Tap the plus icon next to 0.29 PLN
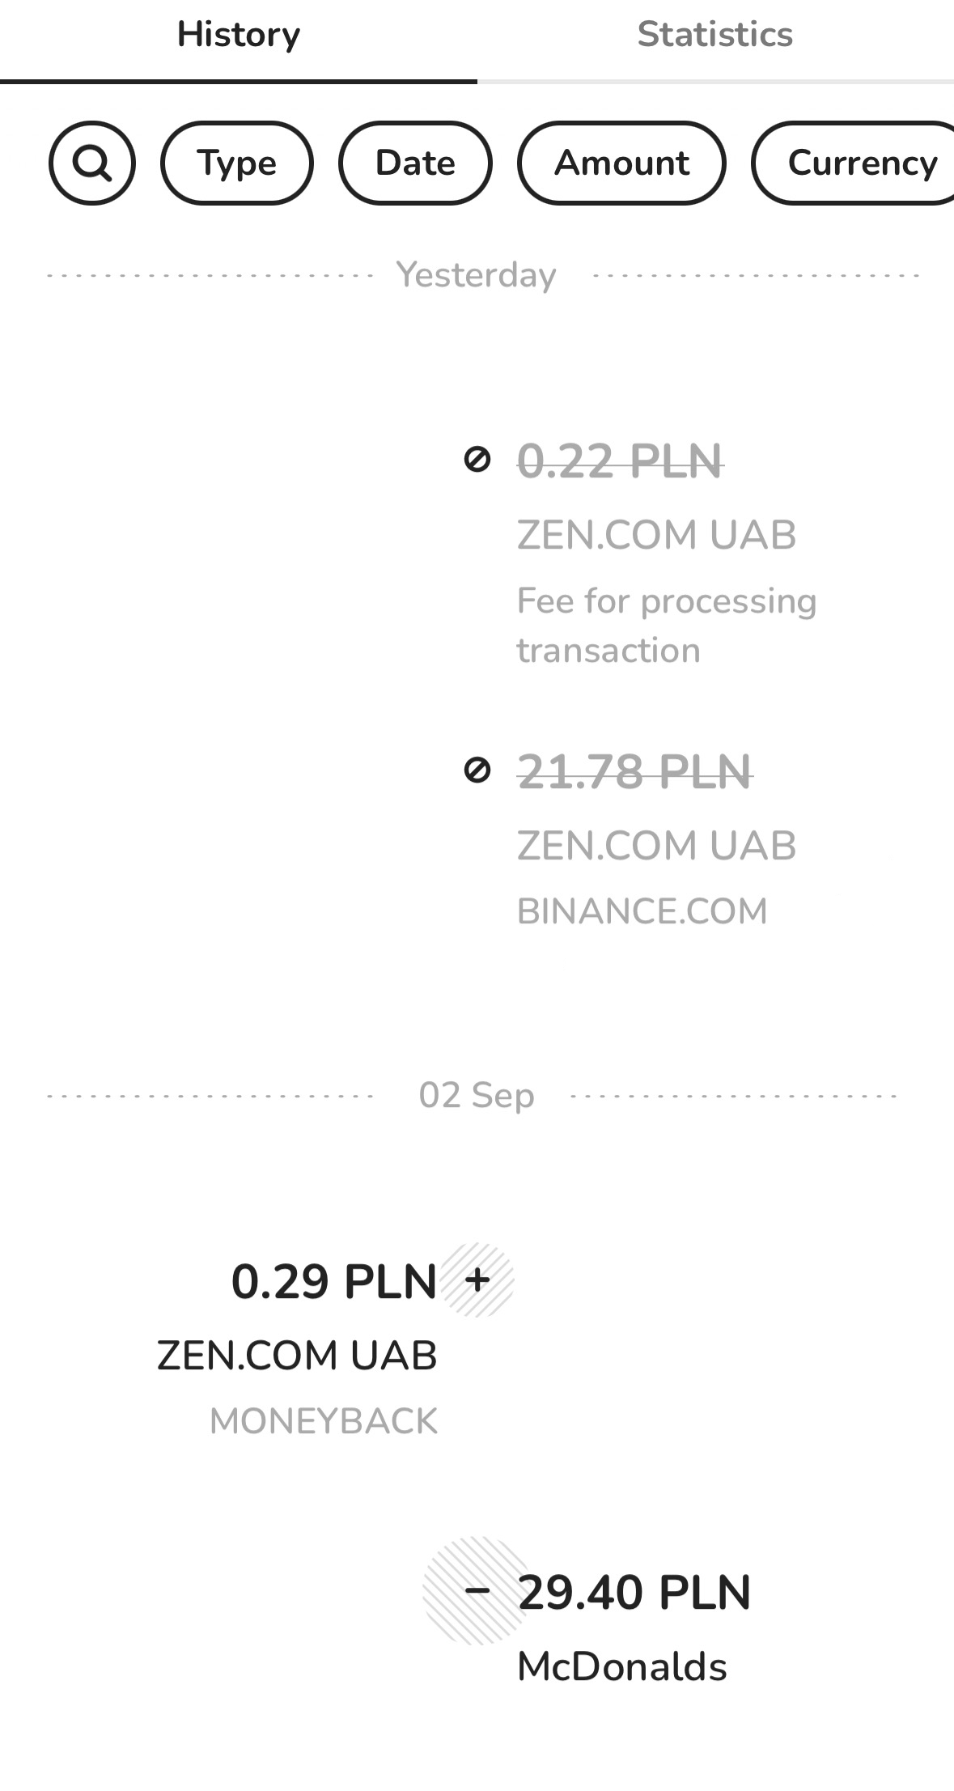954x1791 pixels. pyautogui.click(x=478, y=1280)
